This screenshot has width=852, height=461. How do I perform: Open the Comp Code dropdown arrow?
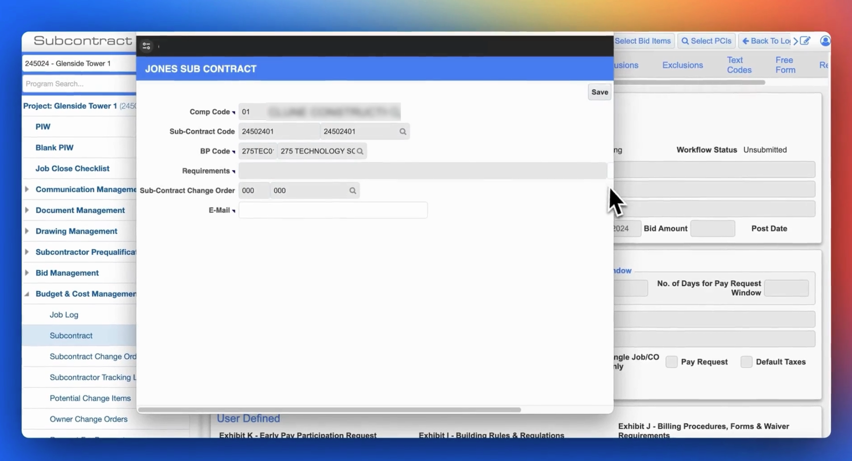click(x=234, y=113)
